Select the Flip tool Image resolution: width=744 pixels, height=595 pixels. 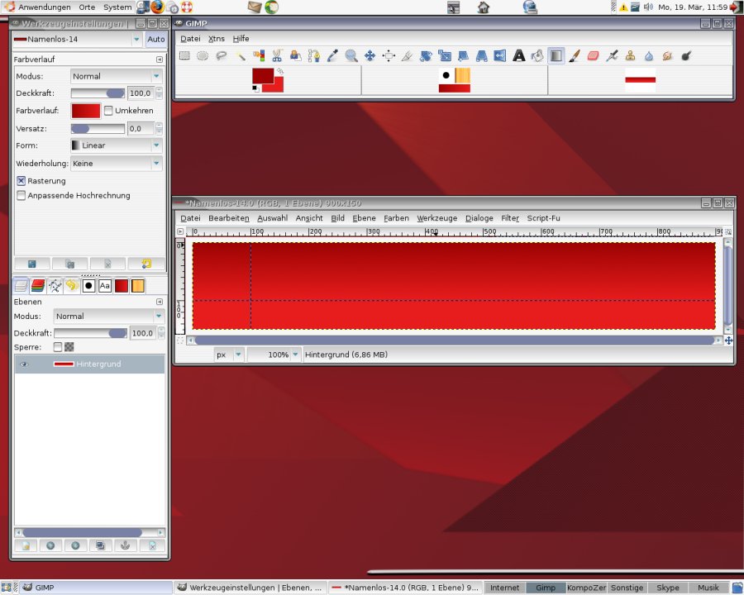click(500, 56)
